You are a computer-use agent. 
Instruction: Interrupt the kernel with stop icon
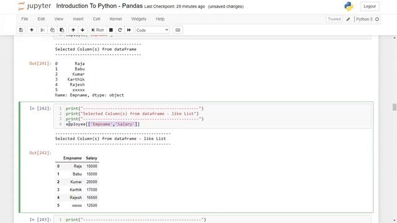(111, 30)
